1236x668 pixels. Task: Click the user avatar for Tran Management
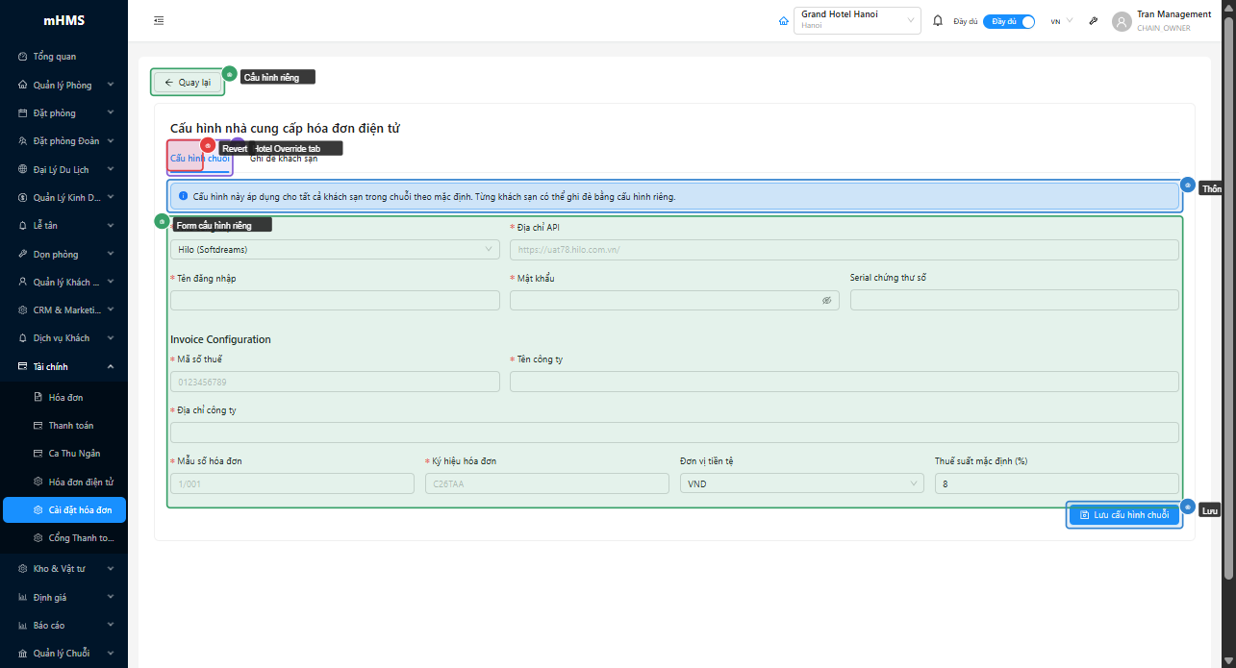(x=1122, y=21)
